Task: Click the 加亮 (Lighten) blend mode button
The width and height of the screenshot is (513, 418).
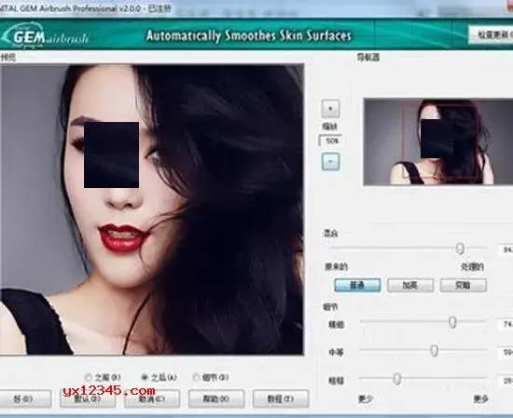Action: (410, 286)
